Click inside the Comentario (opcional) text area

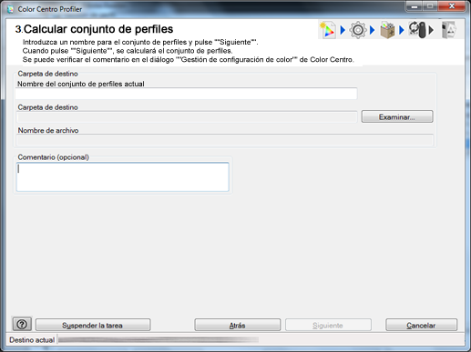[x=123, y=177]
